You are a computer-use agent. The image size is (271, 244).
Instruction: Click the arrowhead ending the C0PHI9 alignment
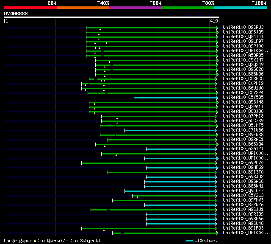[216, 84]
